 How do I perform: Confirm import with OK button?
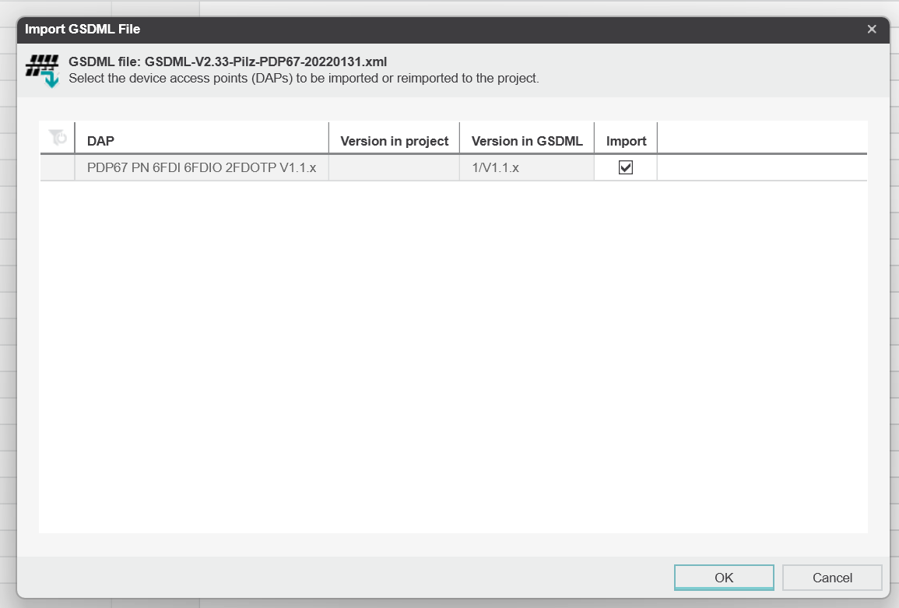coord(724,578)
